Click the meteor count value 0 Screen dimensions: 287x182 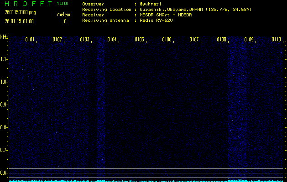click(65, 21)
